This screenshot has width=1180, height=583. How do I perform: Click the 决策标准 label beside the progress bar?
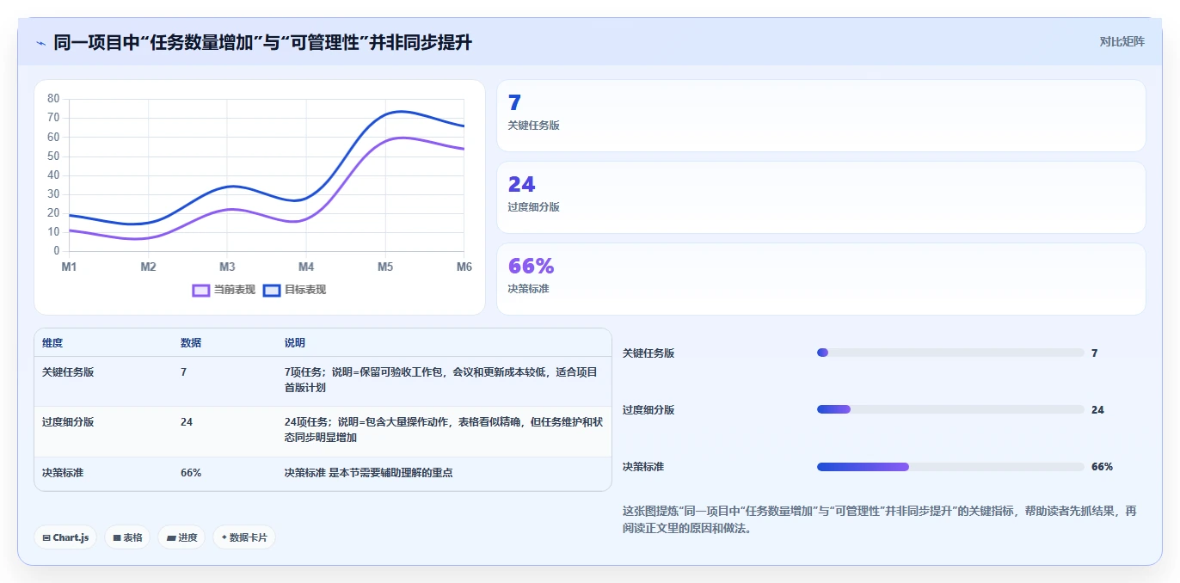[643, 467]
